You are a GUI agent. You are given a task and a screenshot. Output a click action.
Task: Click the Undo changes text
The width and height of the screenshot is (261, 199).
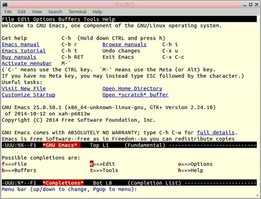121,51
